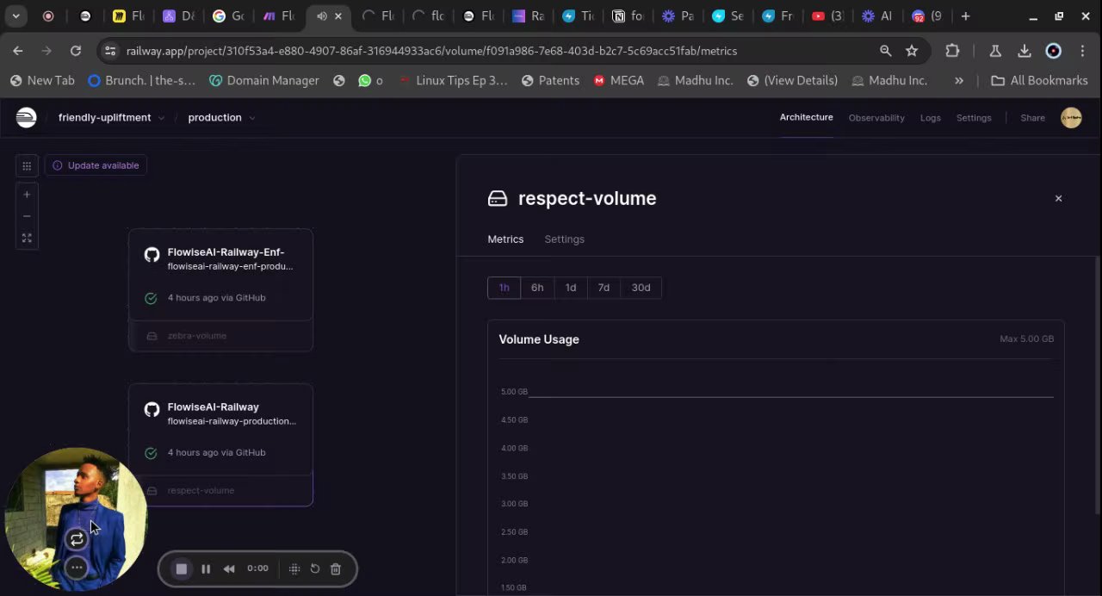Open project Settings in top navigation
The width and height of the screenshot is (1102, 596).
974,118
